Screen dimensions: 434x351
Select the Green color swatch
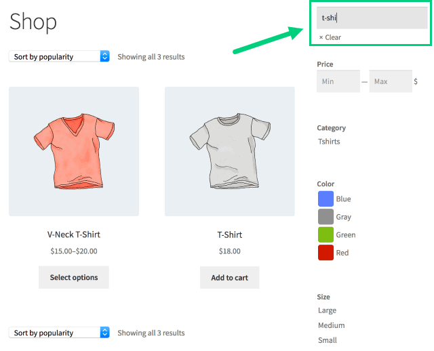click(x=325, y=234)
